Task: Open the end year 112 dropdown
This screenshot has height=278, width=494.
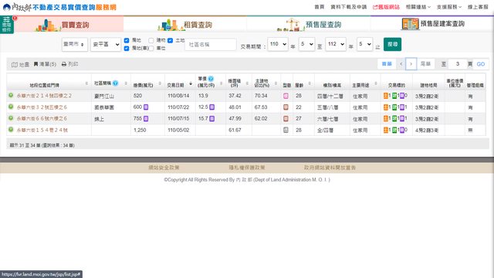Action: pyautogui.click(x=336, y=44)
